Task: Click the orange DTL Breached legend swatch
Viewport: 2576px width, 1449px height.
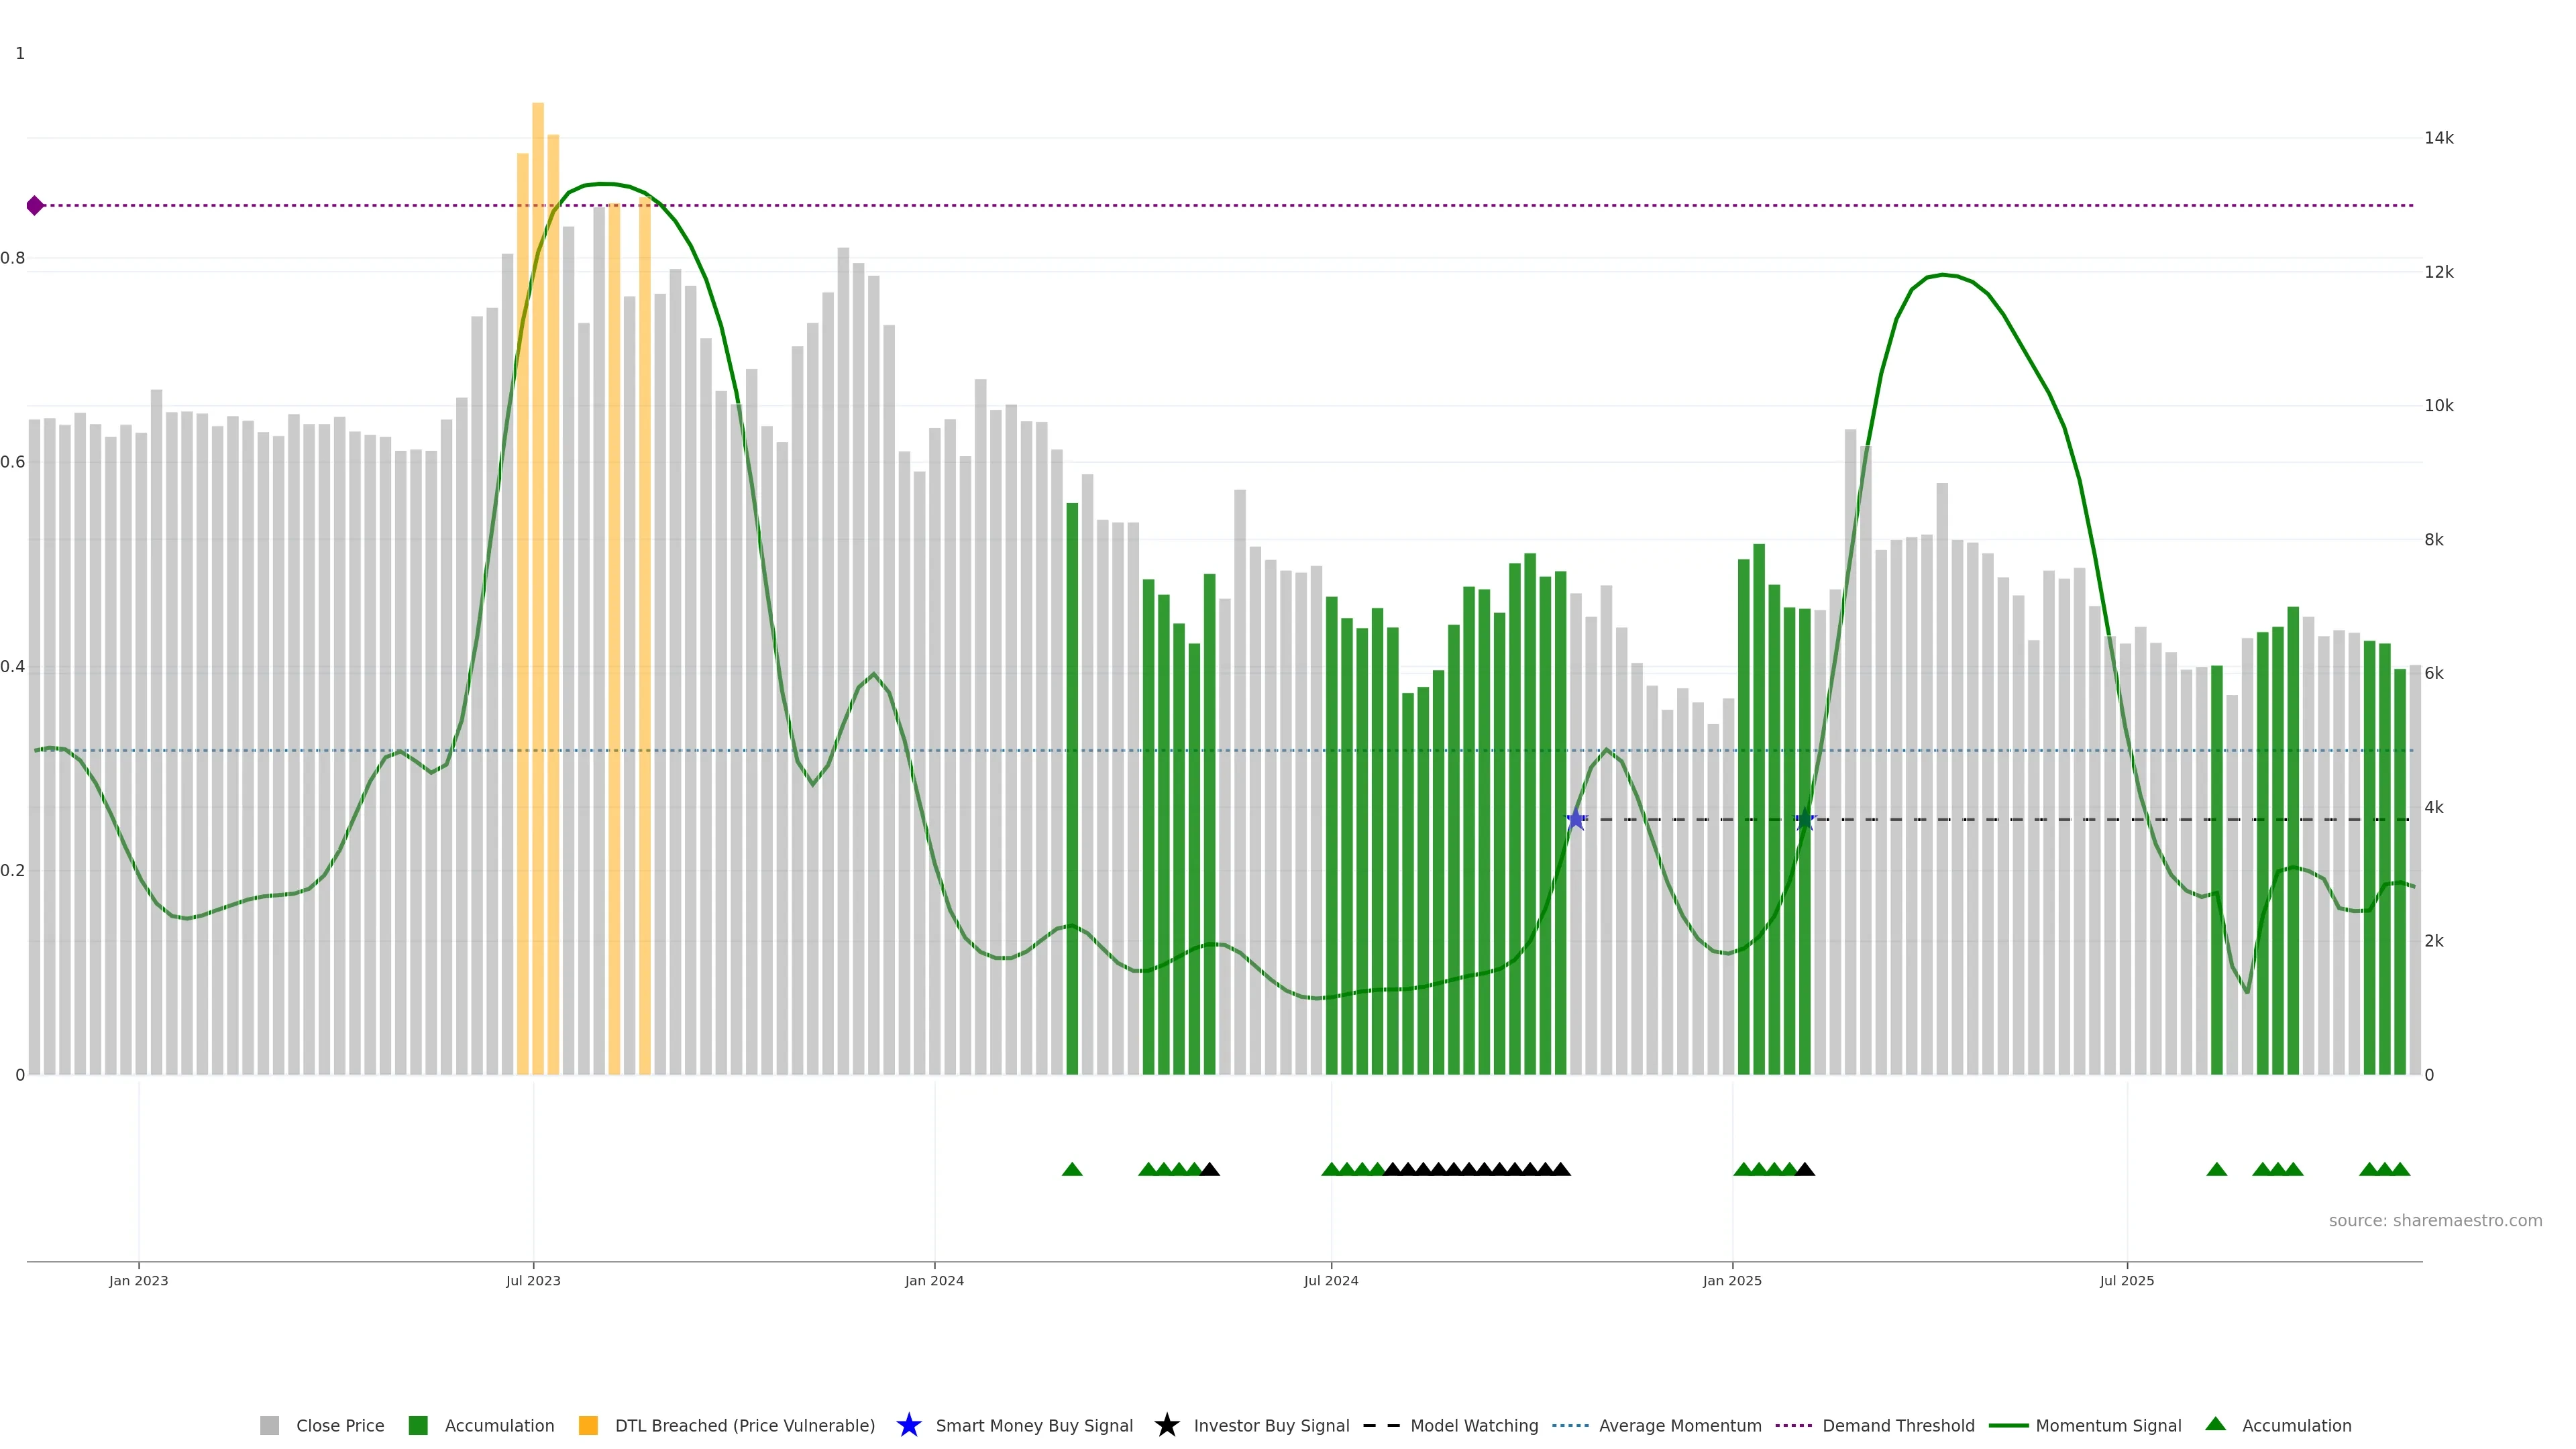Action: point(588,1425)
